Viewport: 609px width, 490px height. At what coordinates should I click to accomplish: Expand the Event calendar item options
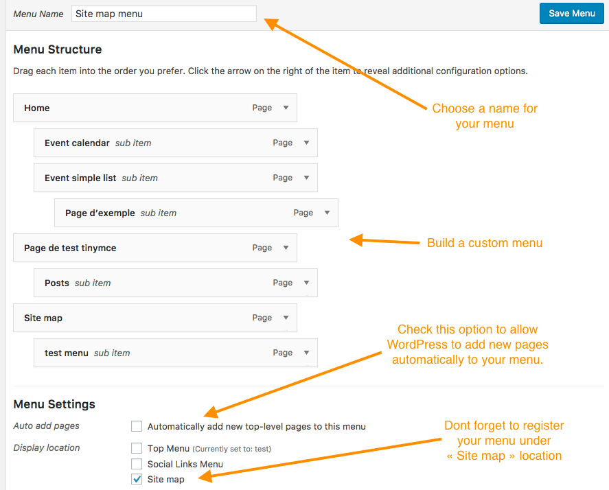coord(306,143)
